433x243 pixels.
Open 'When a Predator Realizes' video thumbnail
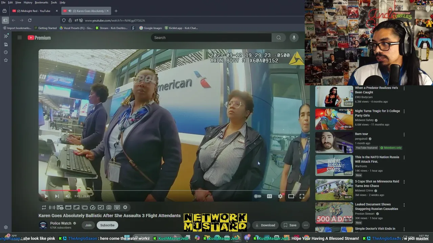[334, 96]
